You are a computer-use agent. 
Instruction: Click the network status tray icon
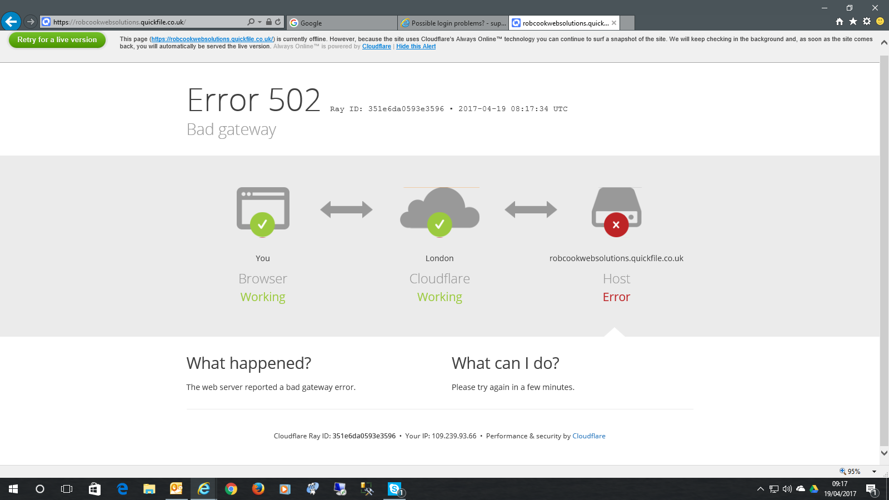click(x=773, y=489)
